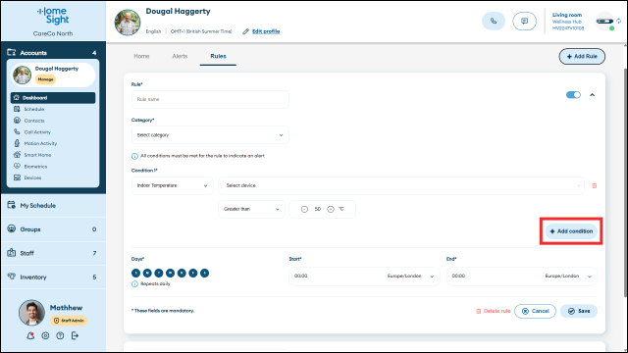Click the Cancel button
628x353 pixels.
click(x=535, y=311)
